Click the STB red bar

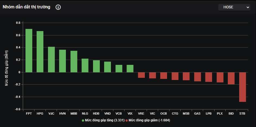[242, 87]
